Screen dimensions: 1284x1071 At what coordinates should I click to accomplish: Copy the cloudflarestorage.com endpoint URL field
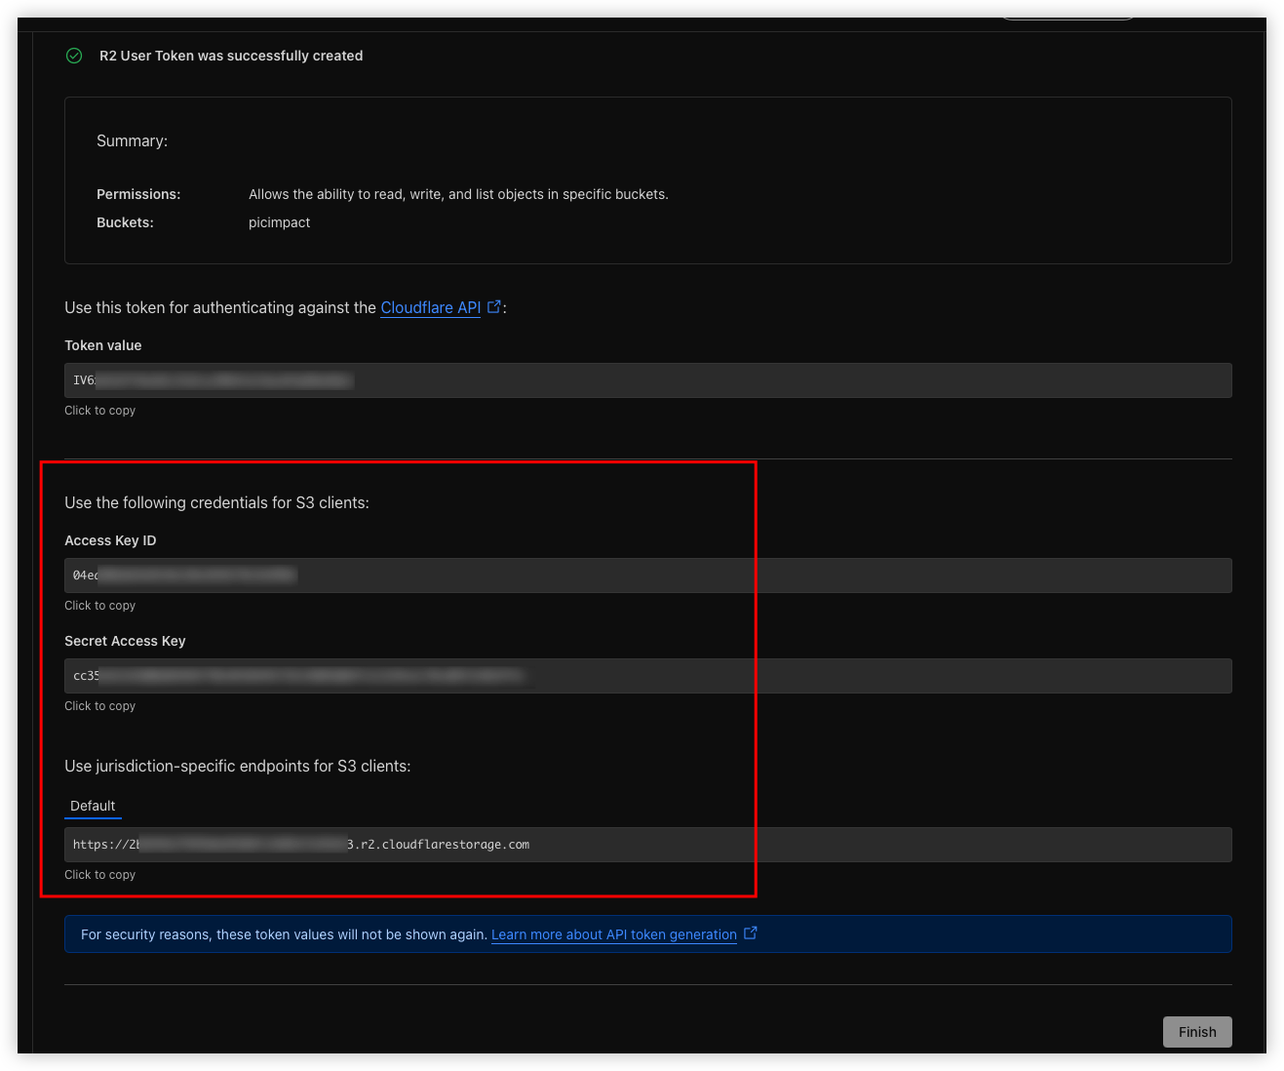[x=647, y=845]
